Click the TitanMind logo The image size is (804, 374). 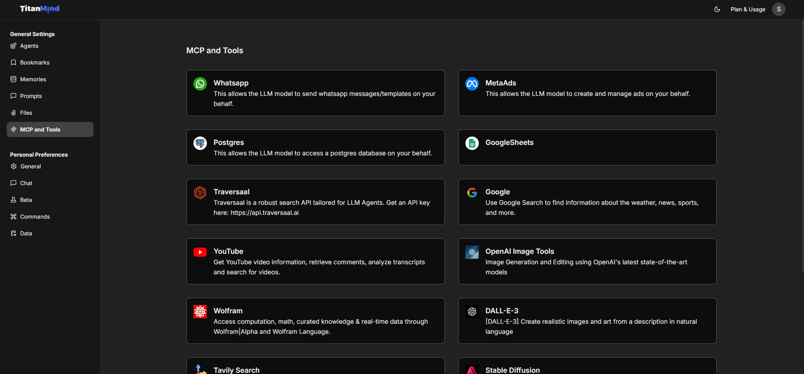[x=40, y=9]
